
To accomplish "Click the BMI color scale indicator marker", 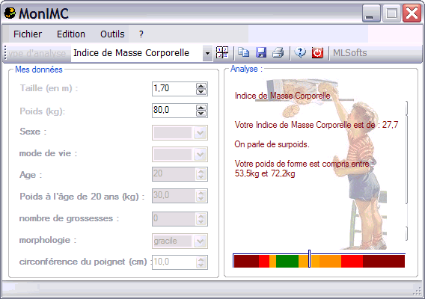I will 309,259.
